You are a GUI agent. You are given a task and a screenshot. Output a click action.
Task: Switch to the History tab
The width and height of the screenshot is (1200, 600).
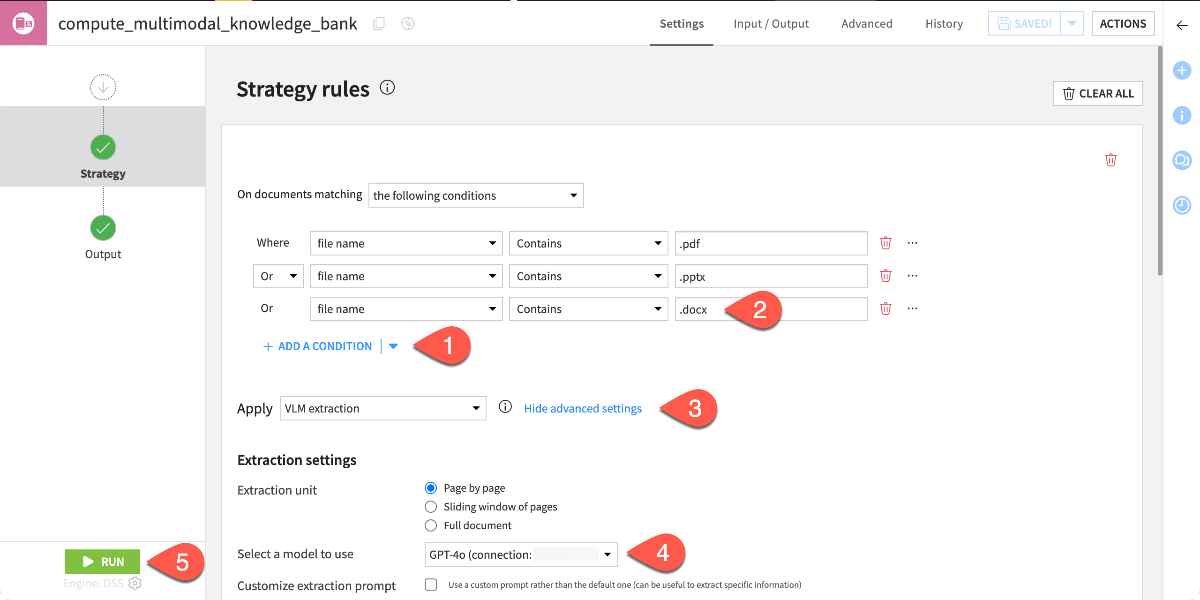[x=944, y=23]
